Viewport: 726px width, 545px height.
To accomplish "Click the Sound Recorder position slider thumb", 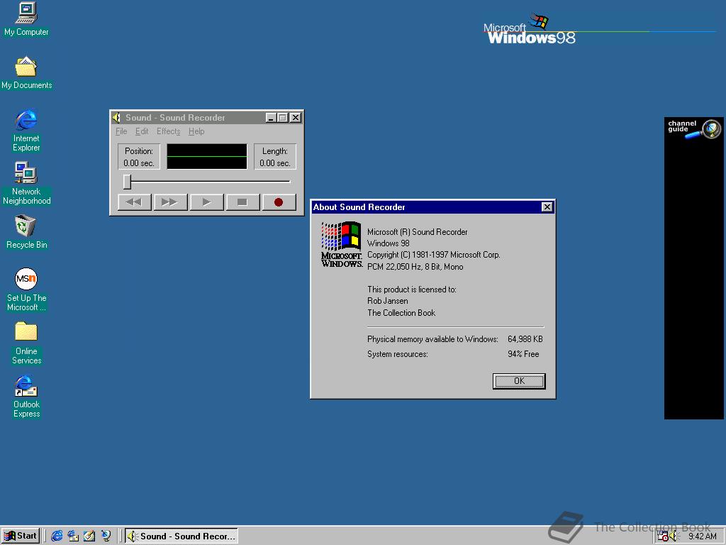I will tap(128, 182).
